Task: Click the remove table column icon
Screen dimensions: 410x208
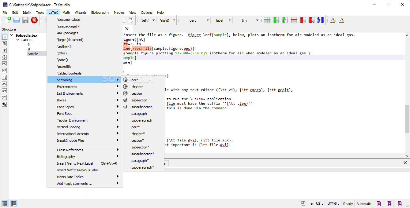Action: (303, 20)
